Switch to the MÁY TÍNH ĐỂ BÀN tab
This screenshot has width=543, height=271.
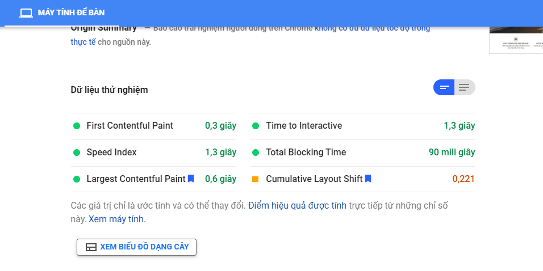62,13
